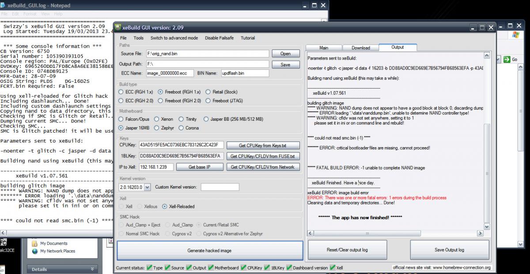Viewport: 530px width, 274px height.
Task: Click the Custom Kernel version field
Action: [x=220, y=187]
